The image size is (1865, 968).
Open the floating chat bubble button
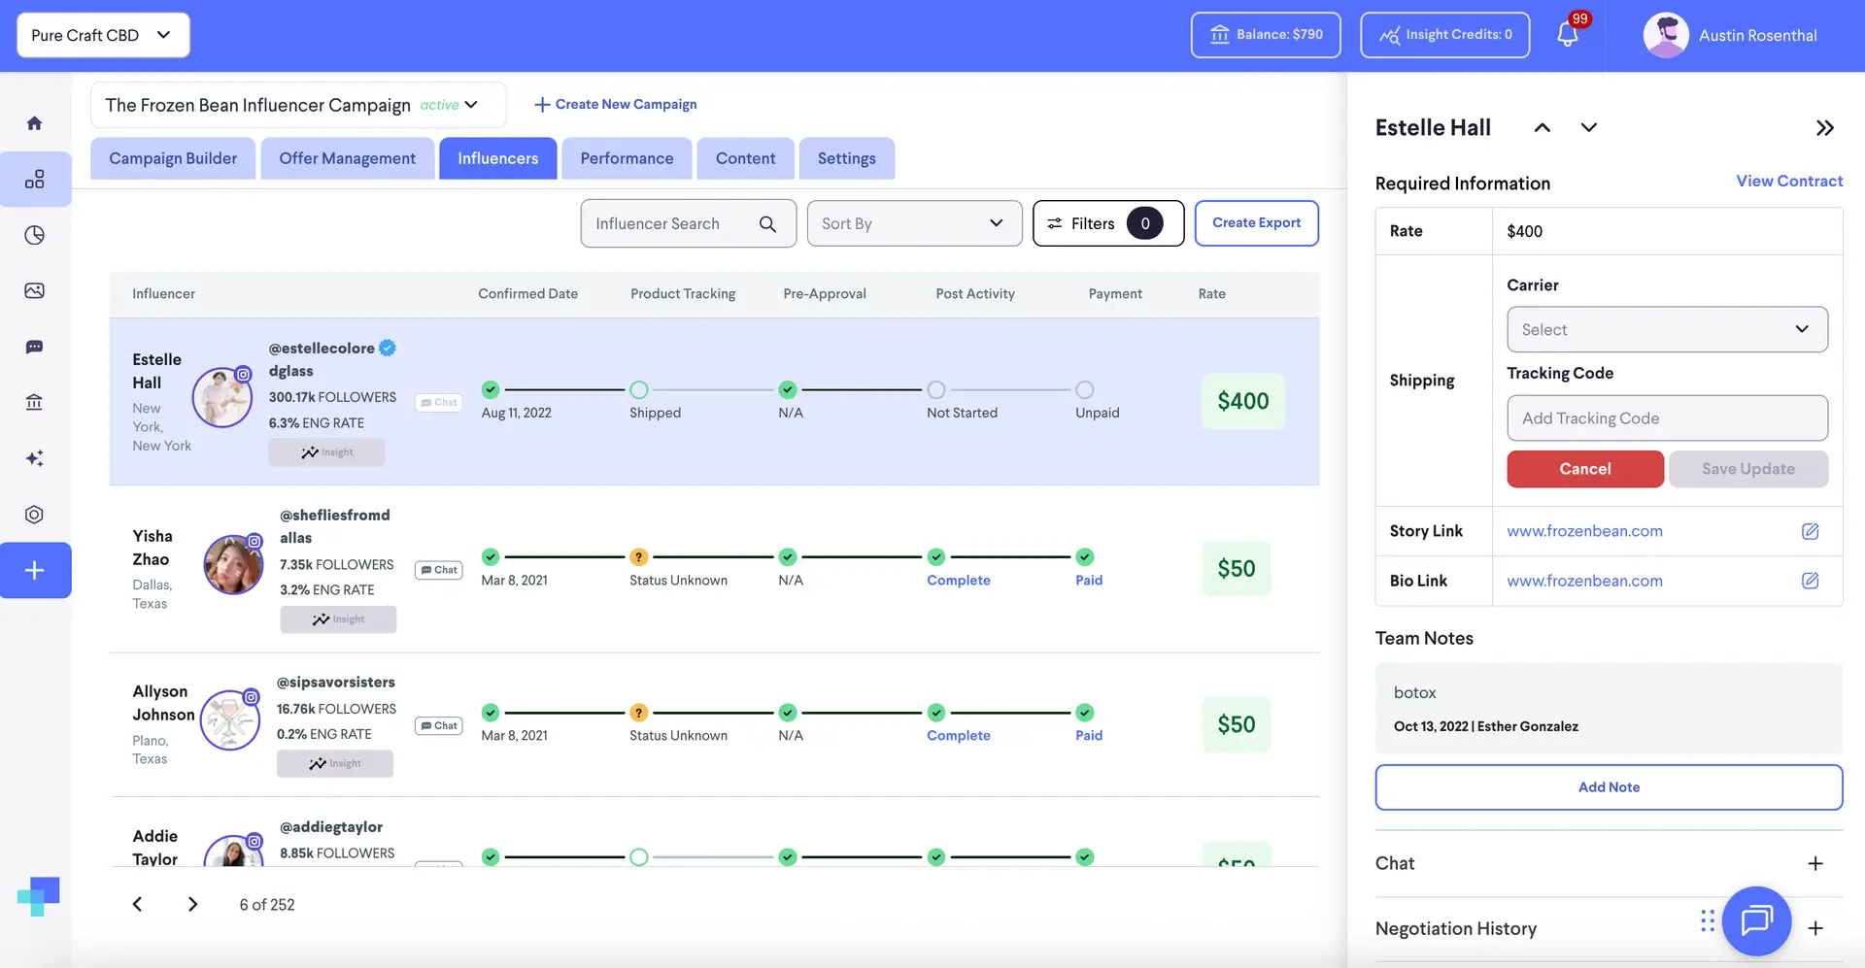click(1756, 920)
